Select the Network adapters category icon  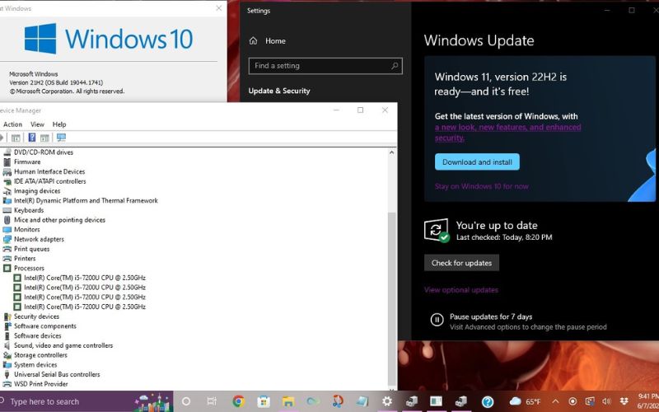tap(7, 239)
